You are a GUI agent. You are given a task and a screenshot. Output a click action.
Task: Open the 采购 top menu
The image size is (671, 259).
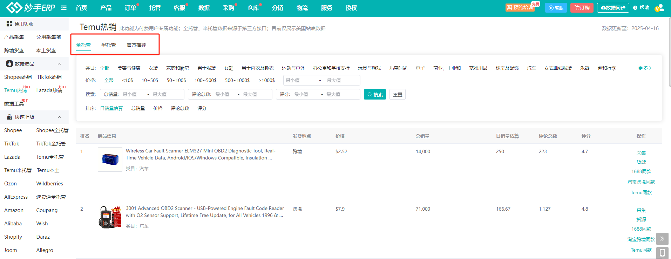(229, 8)
